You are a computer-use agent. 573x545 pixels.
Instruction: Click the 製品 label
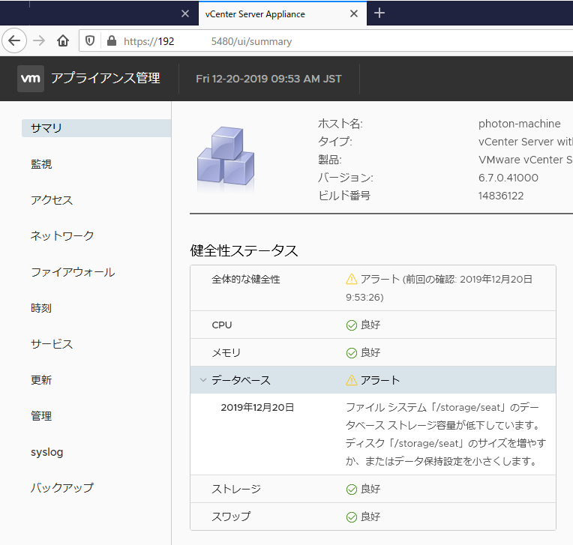[x=330, y=160]
